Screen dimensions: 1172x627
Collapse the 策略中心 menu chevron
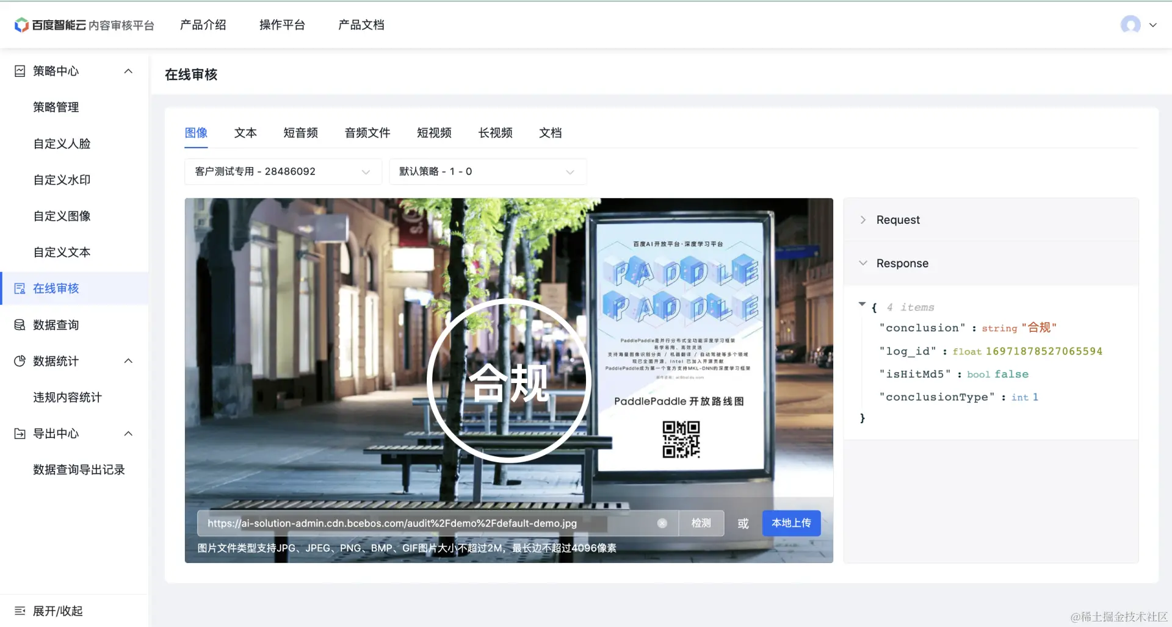(128, 71)
